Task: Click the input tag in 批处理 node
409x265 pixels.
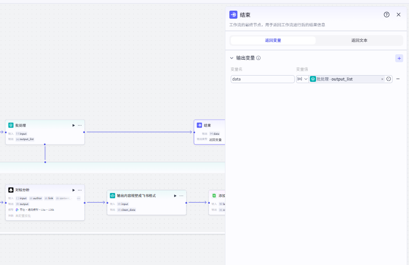Action: pos(21,134)
